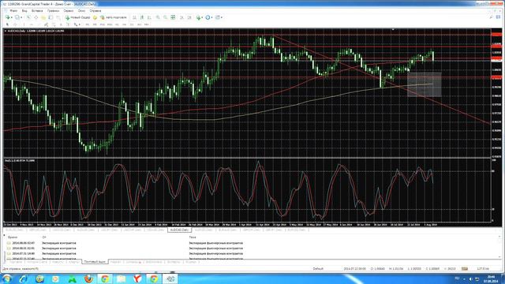
Task: Select the Horizontal Line tool
Action: (x=32, y=24)
